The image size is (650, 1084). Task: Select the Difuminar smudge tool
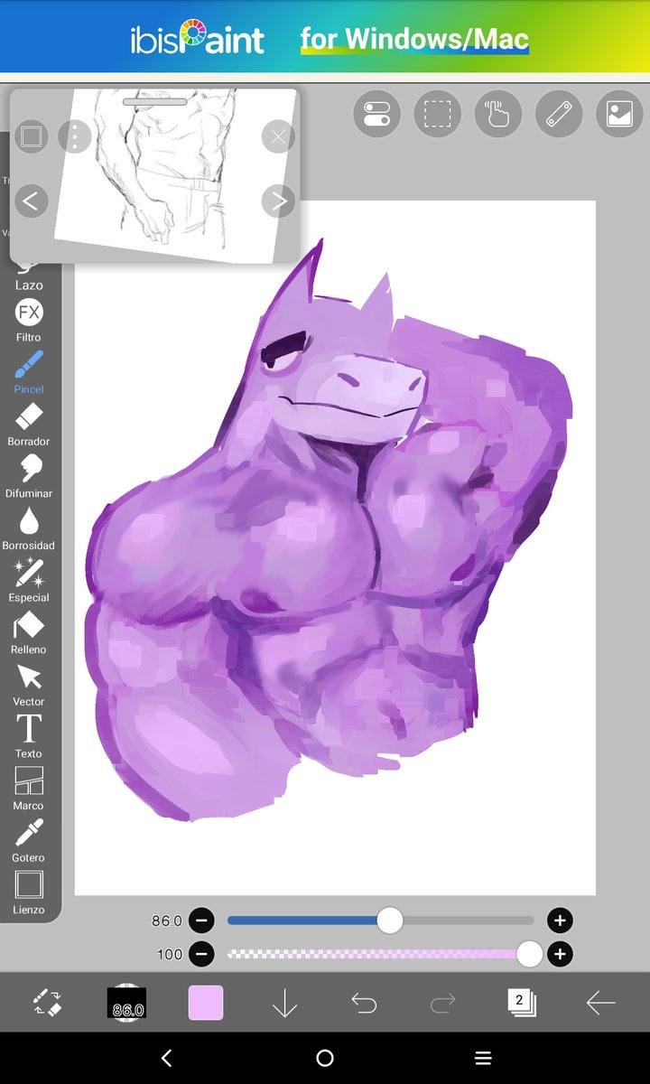29,477
